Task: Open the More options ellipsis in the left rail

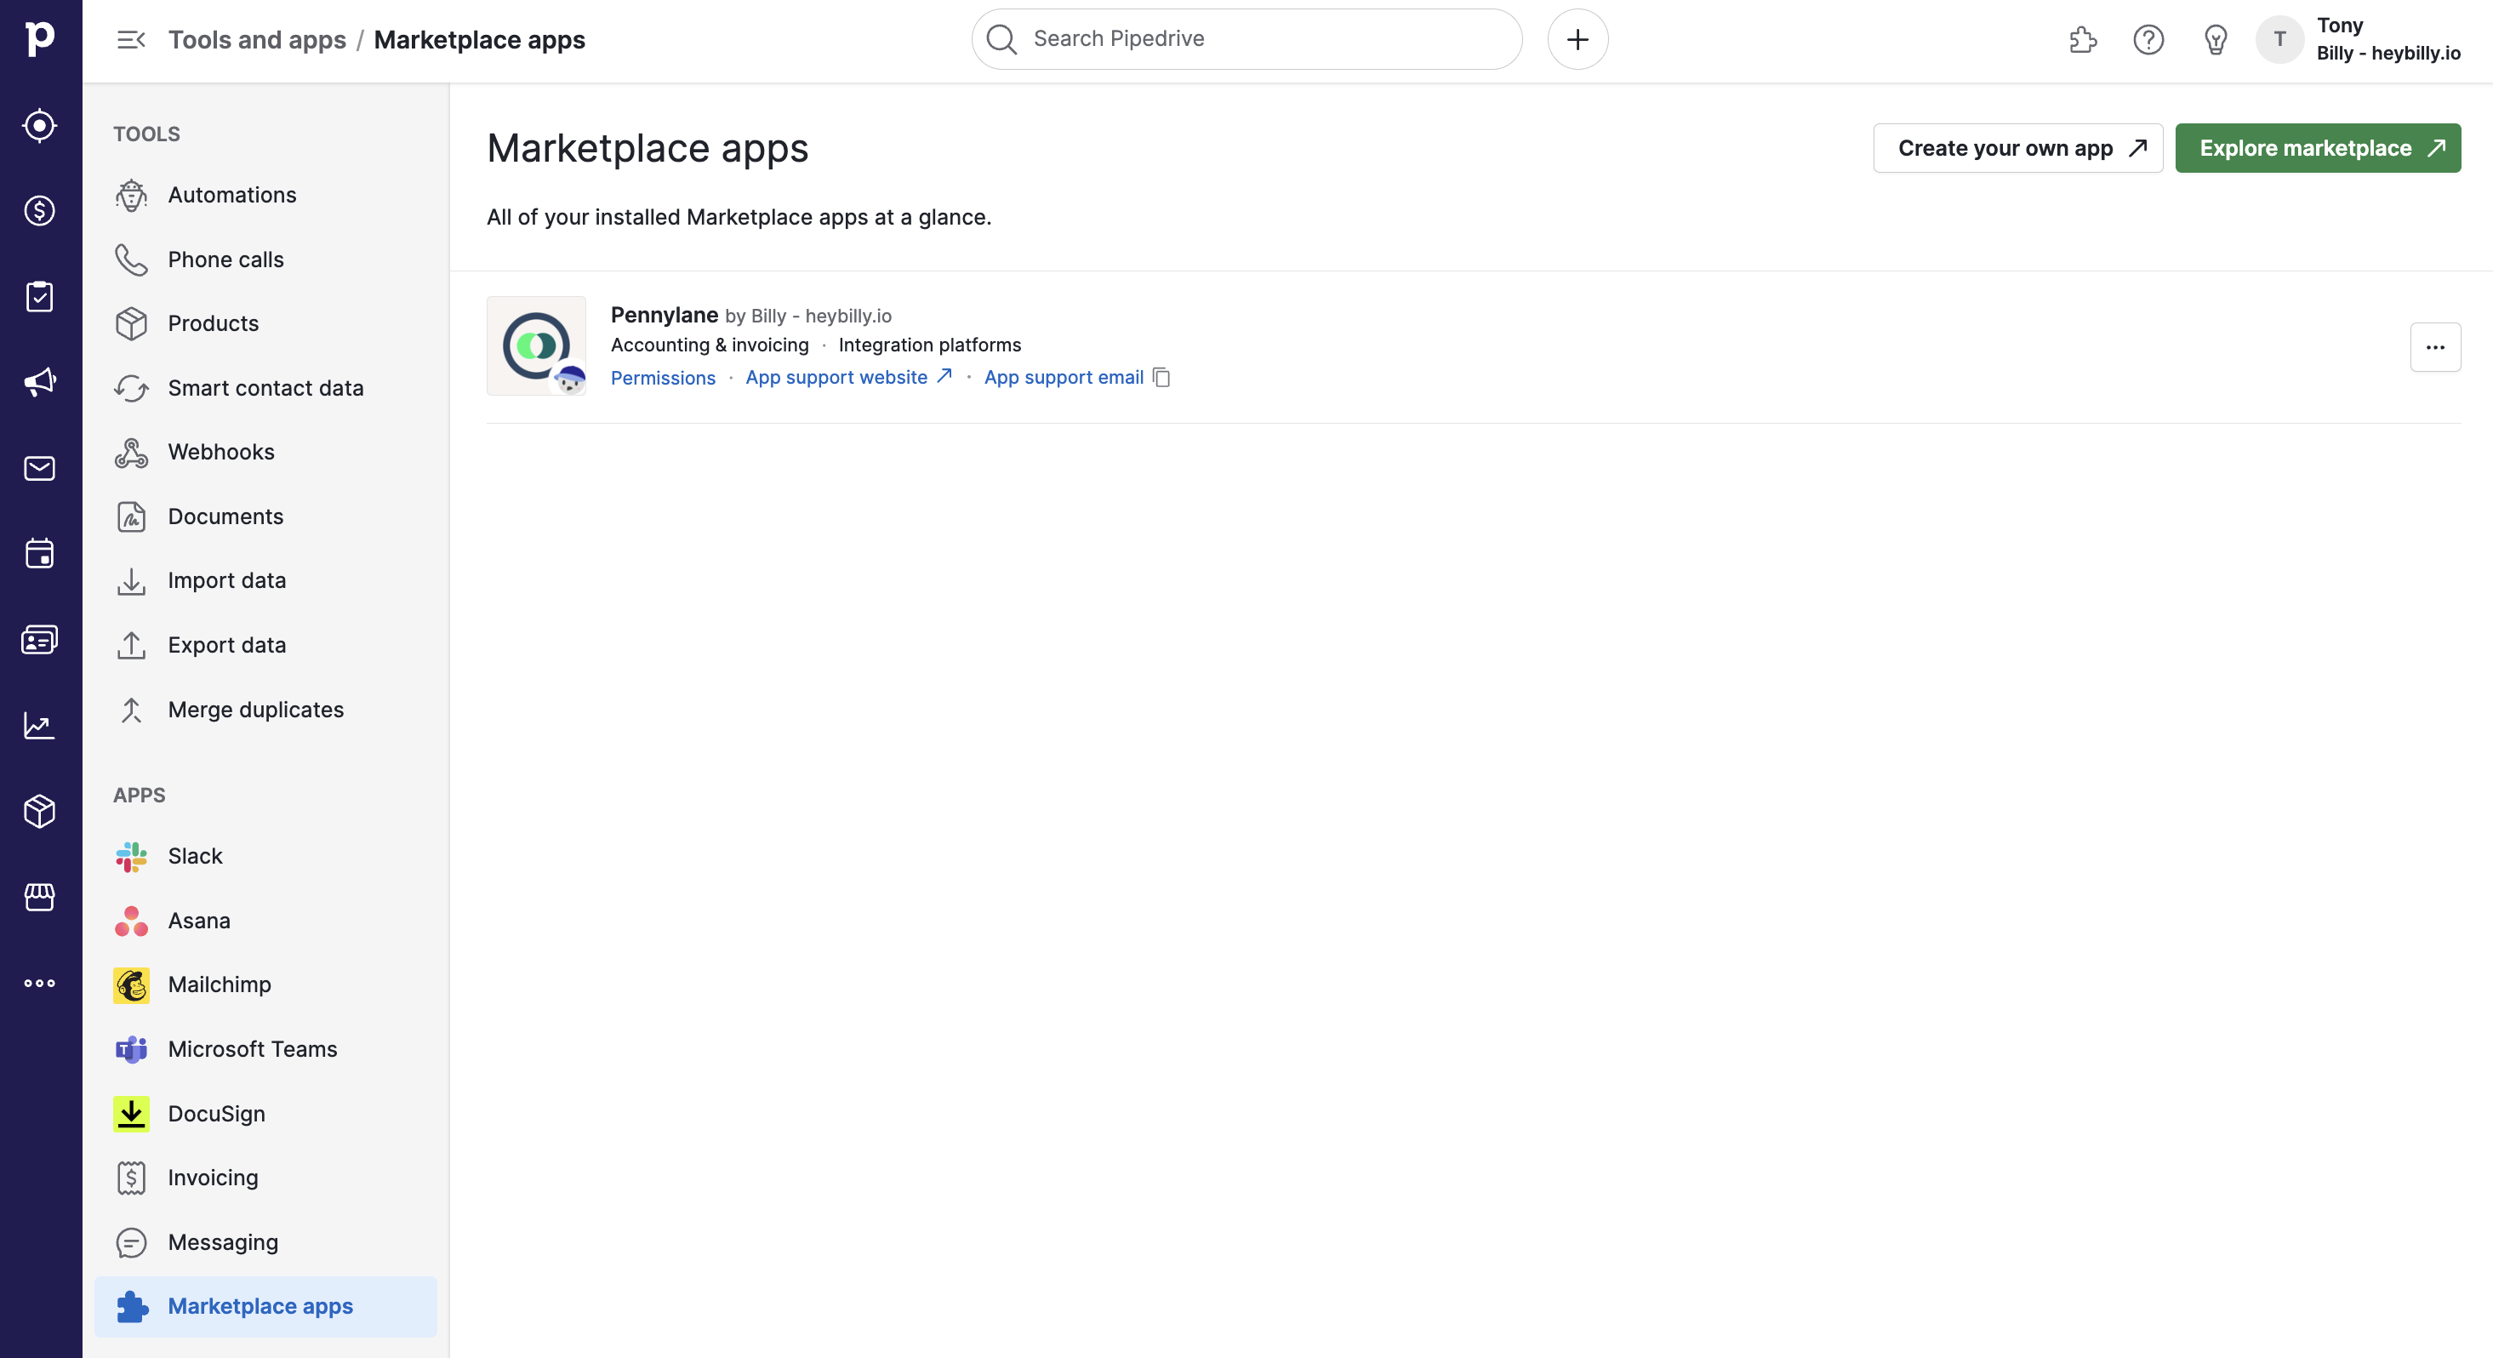Action: click(40, 983)
